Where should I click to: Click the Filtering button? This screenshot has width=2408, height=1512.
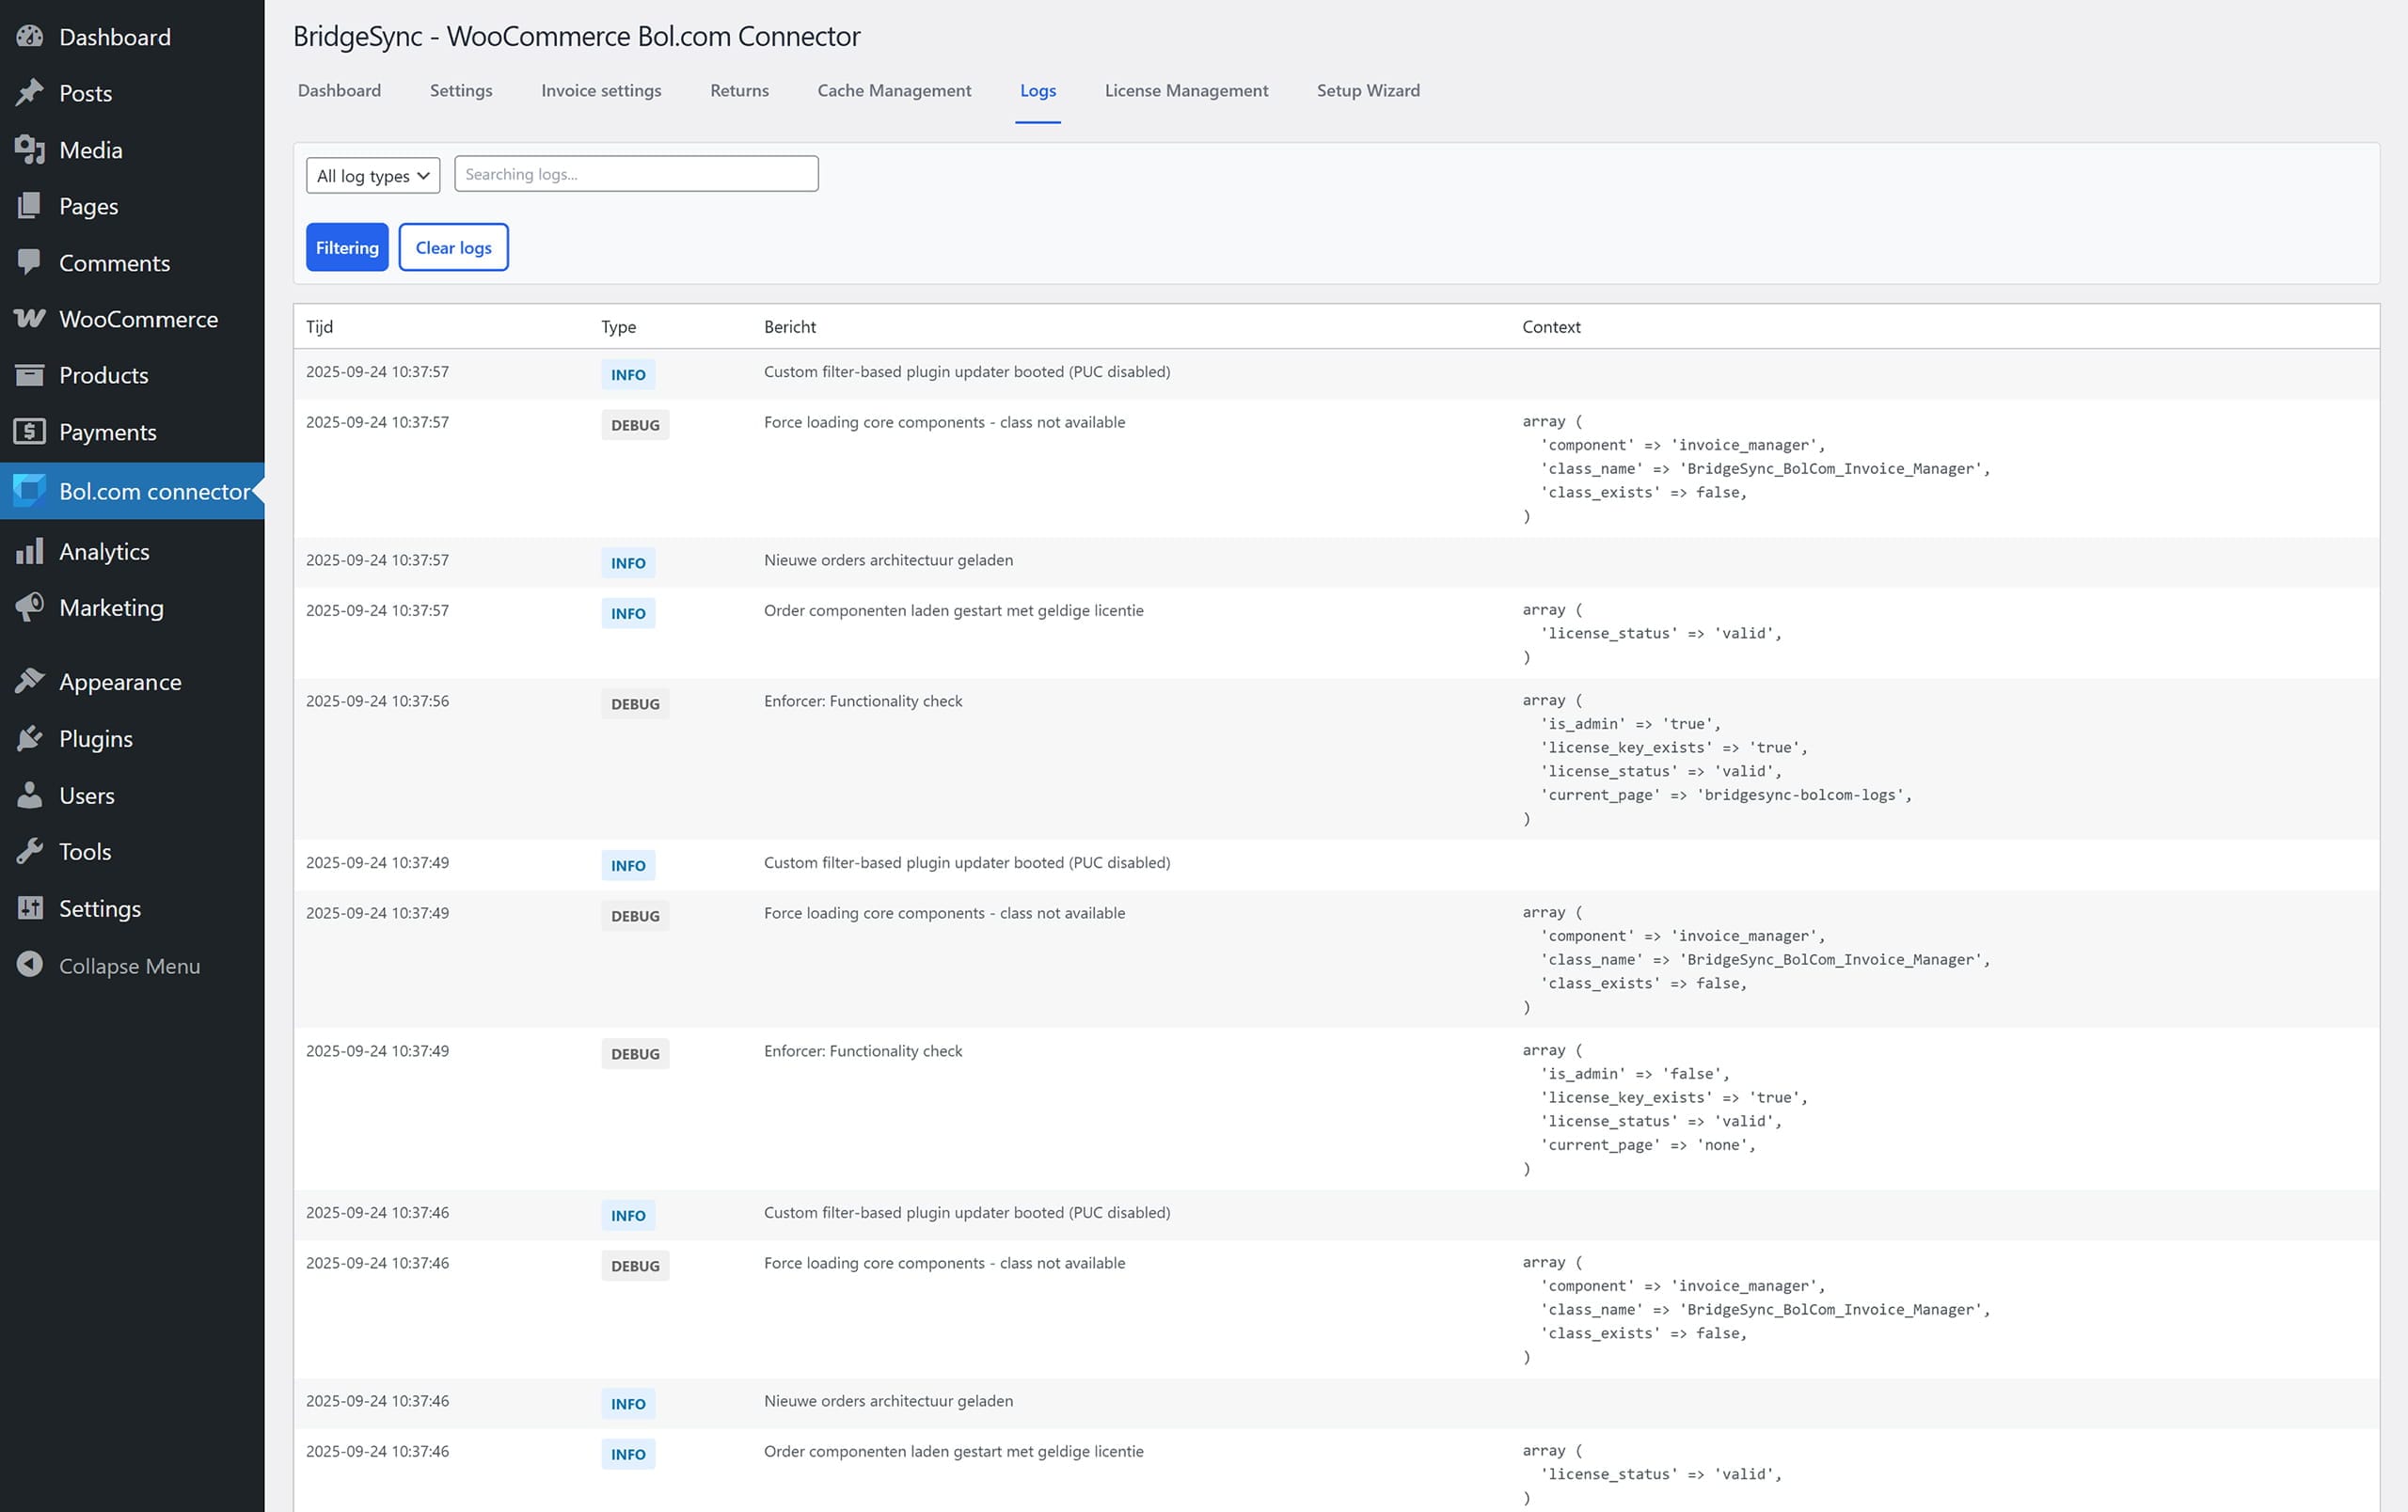(x=346, y=247)
